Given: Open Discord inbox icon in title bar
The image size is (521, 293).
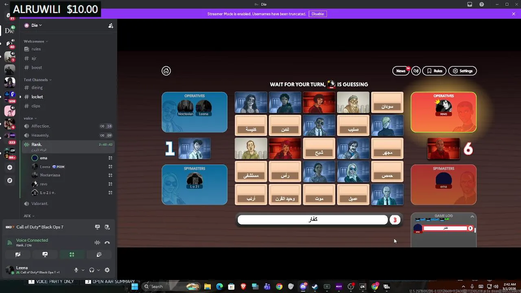Looking at the screenshot, I should click(x=470, y=4).
